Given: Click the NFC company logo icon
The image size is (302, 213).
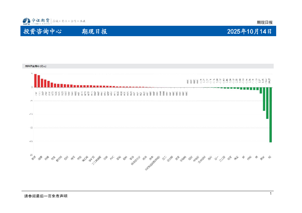Looking at the screenshot, I should point(27,21).
